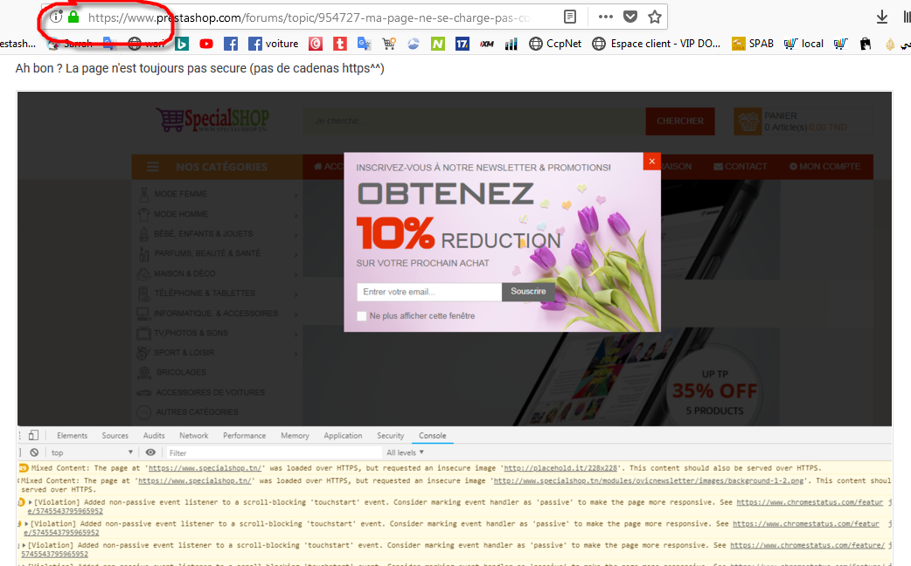The image size is (911, 566).
Task: Clear the console with the ban icon
Action: click(34, 452)
